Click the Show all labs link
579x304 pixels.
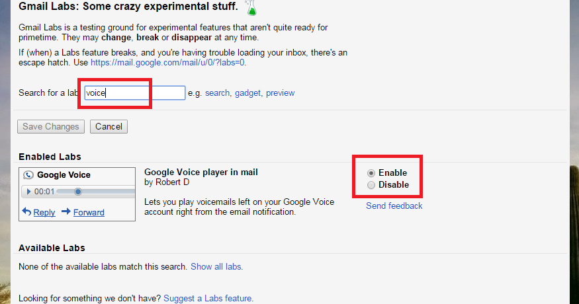tap(216, 266)
